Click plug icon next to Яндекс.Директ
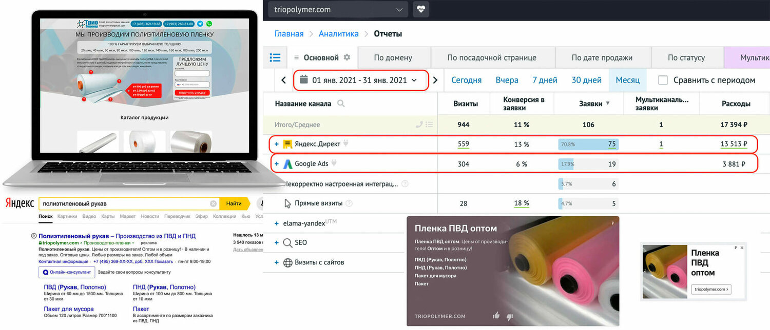This screenshot has width=770, height=330. 346,143
